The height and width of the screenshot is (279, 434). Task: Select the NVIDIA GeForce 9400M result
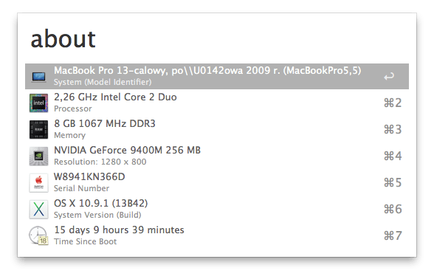pyautogui.click(x=217, y=156)
